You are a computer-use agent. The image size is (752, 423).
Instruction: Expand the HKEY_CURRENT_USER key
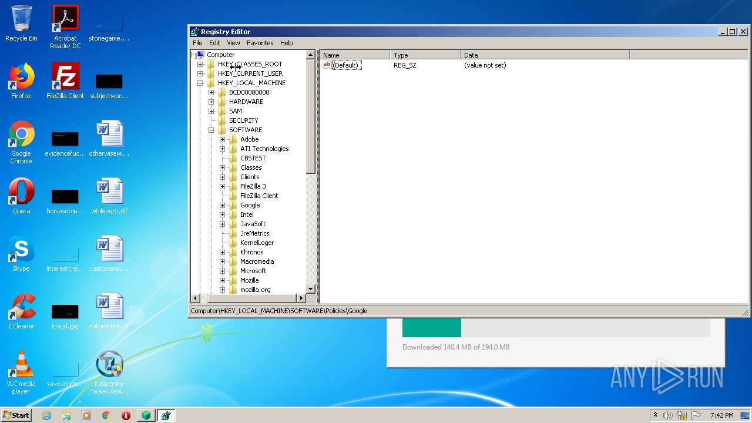[x=200, y=73]
